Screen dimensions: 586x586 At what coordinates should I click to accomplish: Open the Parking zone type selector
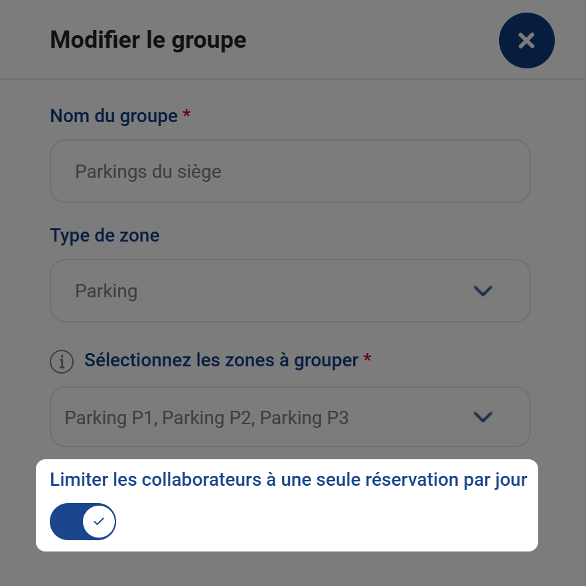pyautogui.click(x=290, y=290)
